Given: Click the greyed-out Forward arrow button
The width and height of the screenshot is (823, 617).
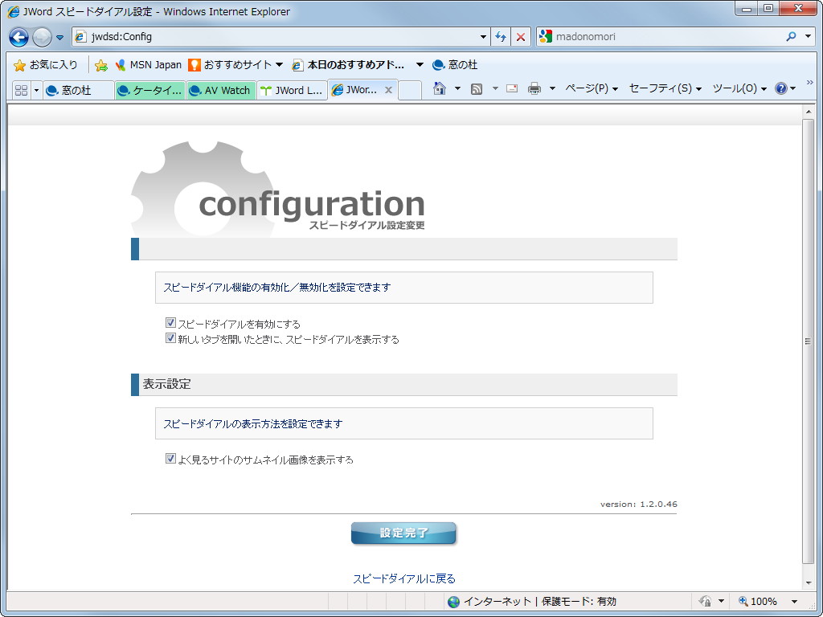Looking at the screenshot, I should (42, 37).
